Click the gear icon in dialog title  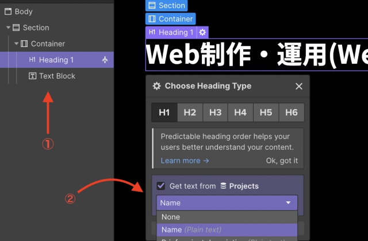(x=157, y=86)
